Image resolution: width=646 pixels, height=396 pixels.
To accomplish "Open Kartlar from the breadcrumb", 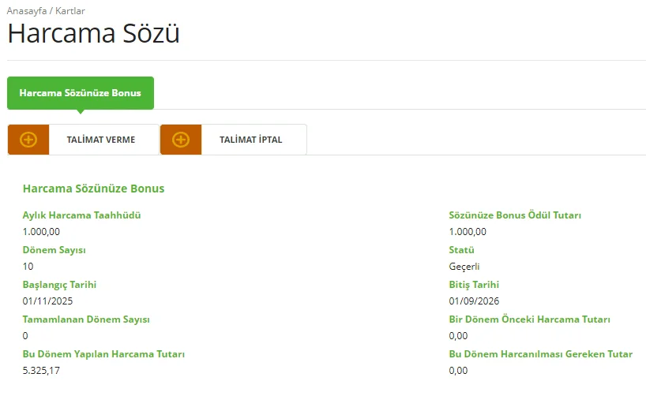I will coord(70,11).
